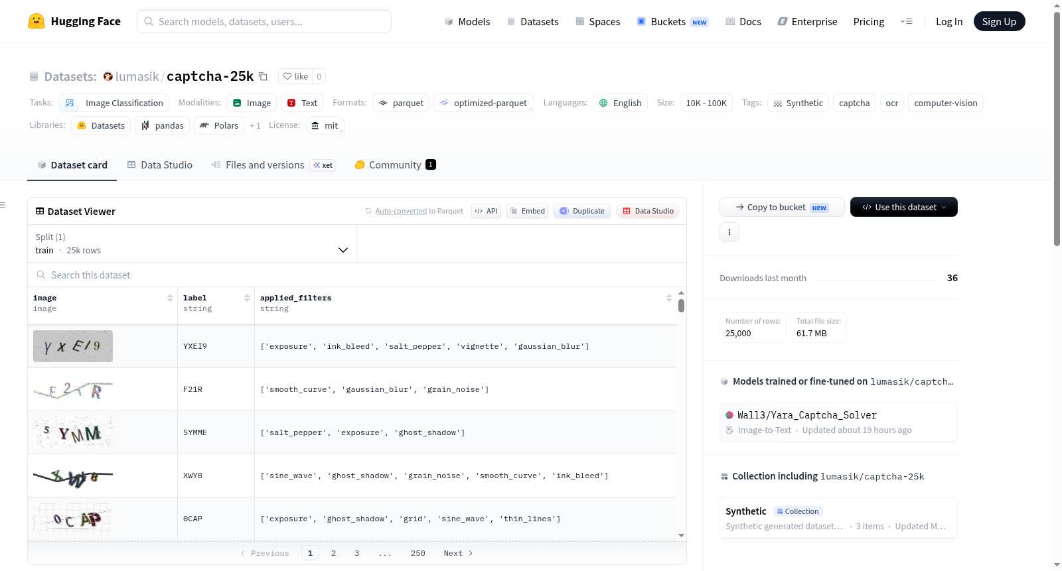Copy dataset name with the copy icon
This screenshot has width=1062, height=571.
263,76
